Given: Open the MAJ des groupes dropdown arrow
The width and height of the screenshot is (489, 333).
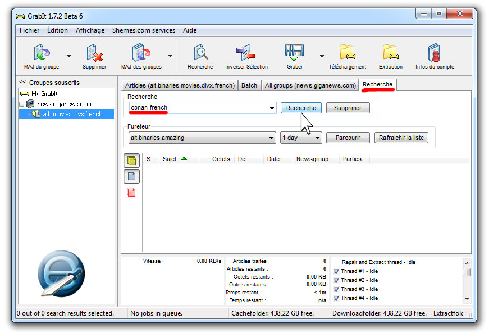Looking at the screenshot, I should pos(170,56).
